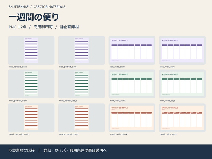Screen dimensions: 212x159
Task: Click 収録素材の抜粋 in the footer
Action: coord(22,150)
